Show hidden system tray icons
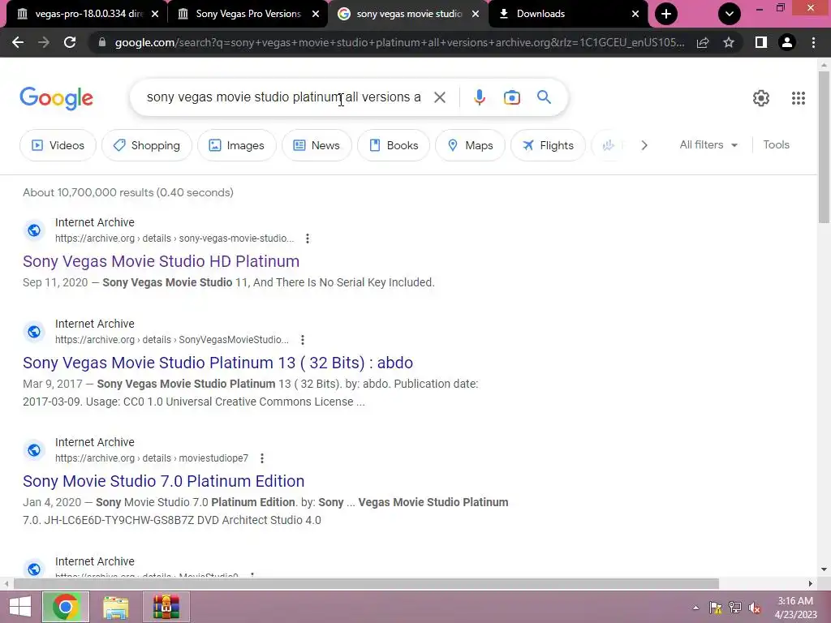Image resolution: width=831 pixels, height=623 pixels. pyautogui.click(x=695, y=608)
